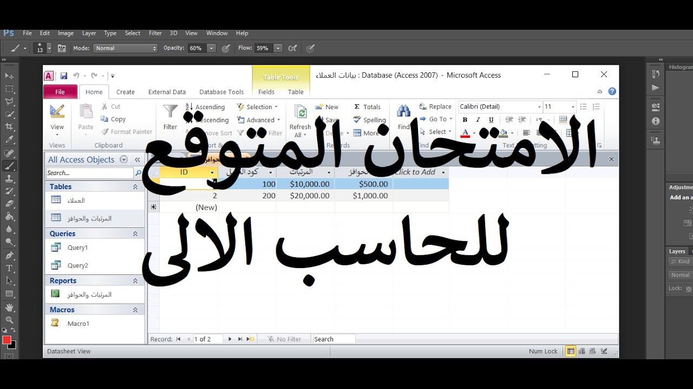Open the font size 11 dropdown
Viewport: 693px width, 389px height.
[x=573, y=106]
